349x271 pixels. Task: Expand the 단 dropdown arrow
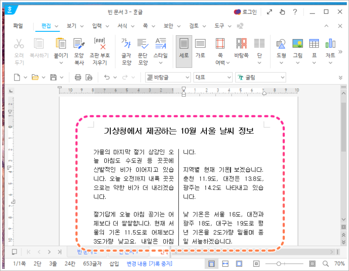coord(259,63)
